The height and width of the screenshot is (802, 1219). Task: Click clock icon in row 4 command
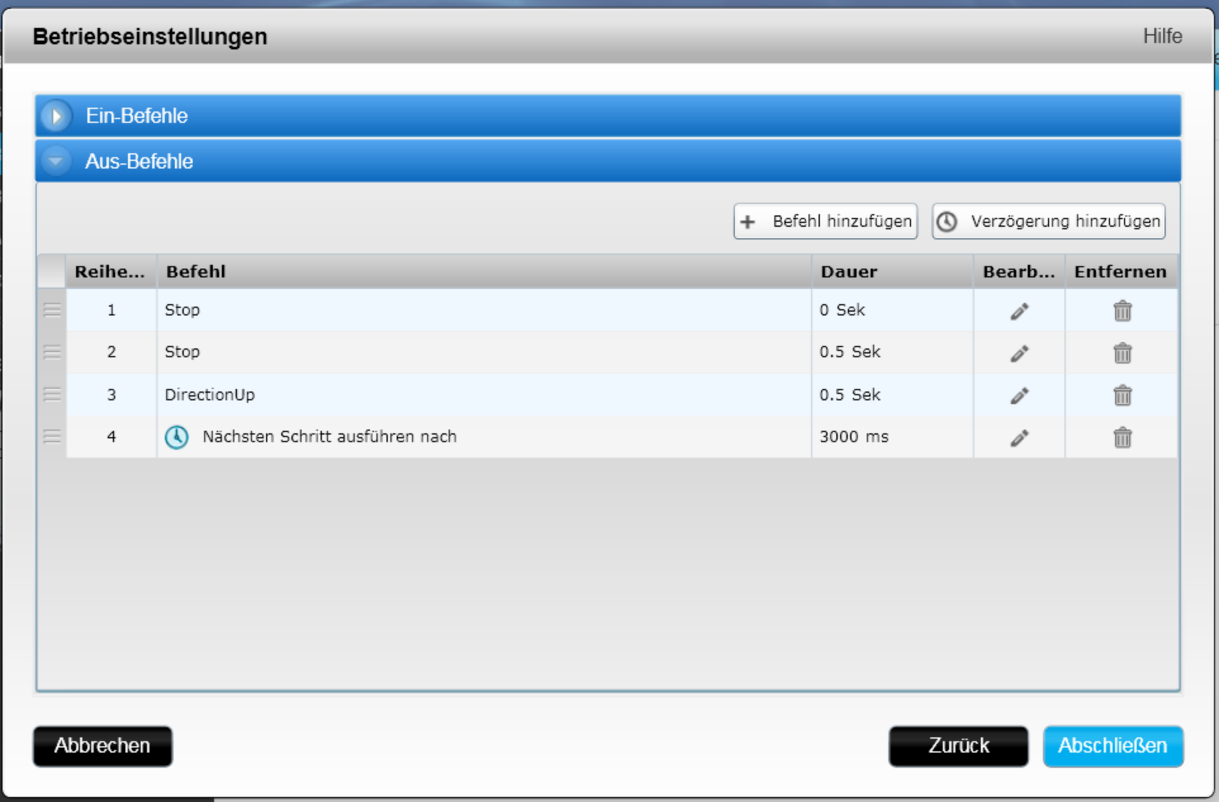[x=177, y=437]
